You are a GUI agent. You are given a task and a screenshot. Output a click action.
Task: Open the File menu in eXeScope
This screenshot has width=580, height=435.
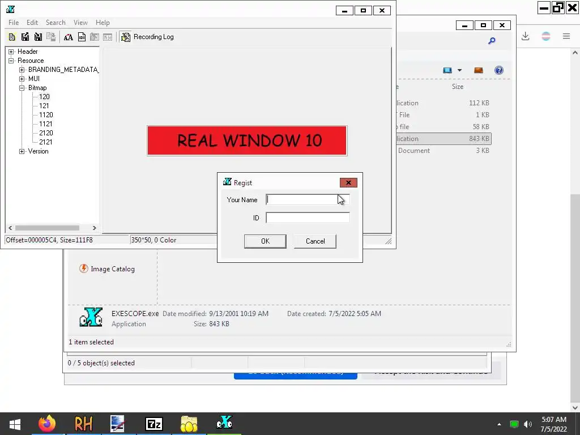(14, 23)
